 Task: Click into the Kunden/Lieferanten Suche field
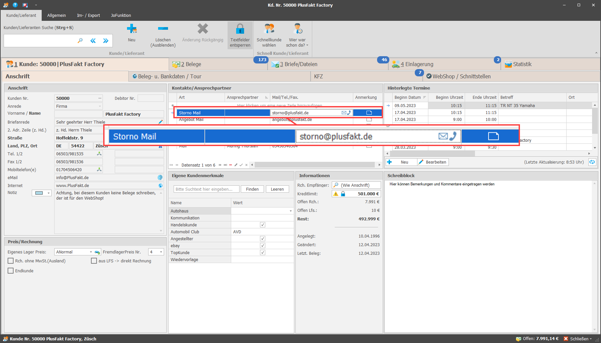40,41
